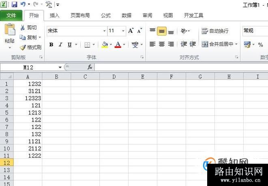The image size is (268, 186).
Task: Apply cell borders icon
Action: [87, 45]
